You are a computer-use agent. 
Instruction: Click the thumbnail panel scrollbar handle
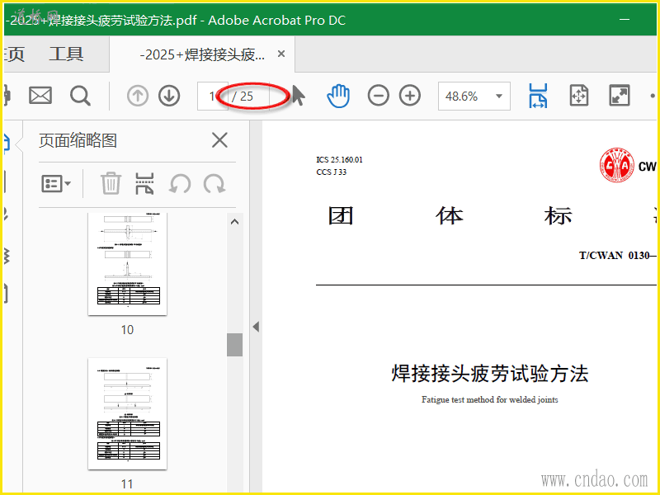(234, 345)
